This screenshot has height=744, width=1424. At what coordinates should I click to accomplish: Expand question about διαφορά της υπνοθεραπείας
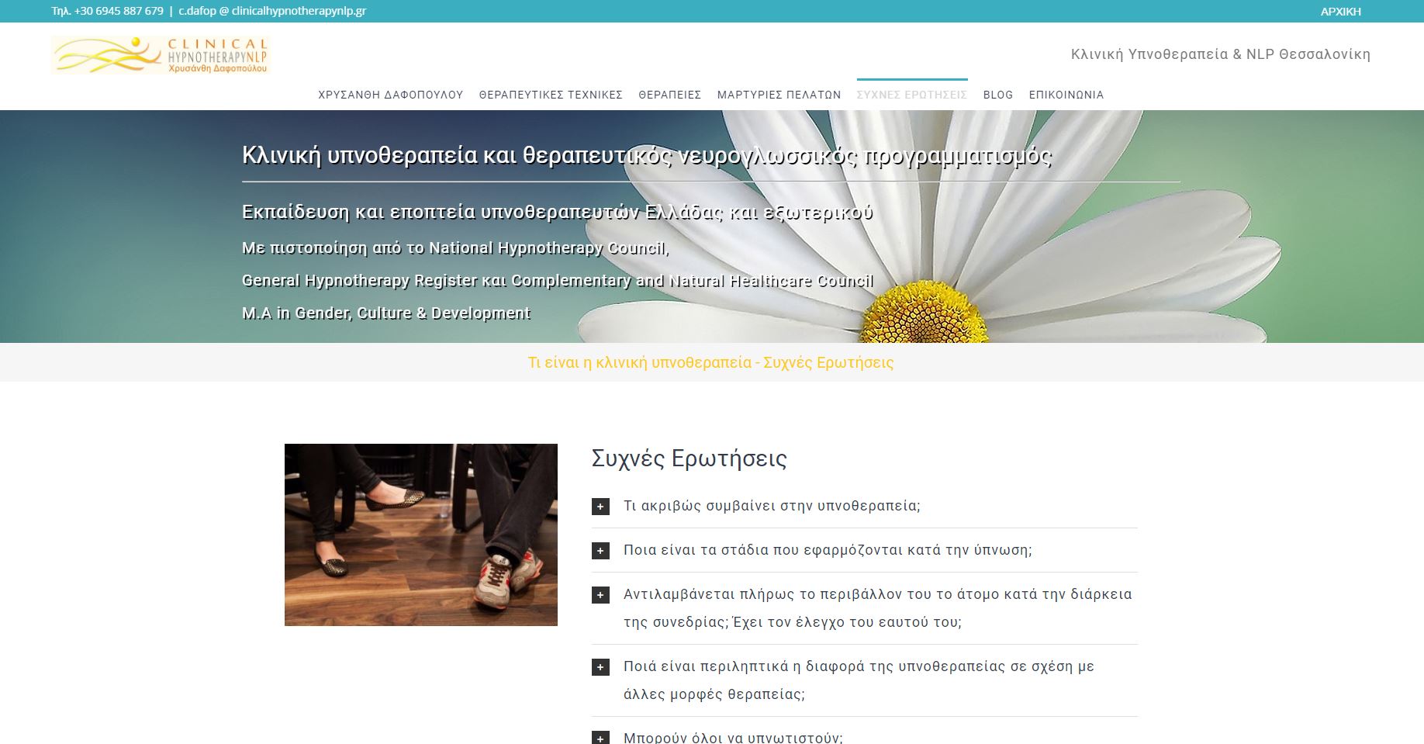pyautogui.click(x=859, y=666)
